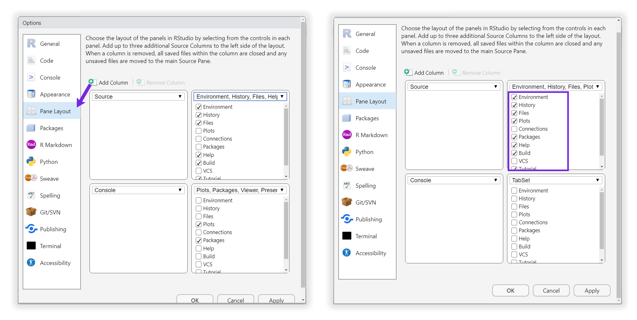Viewport: 637px width, 320px height.
Task: Click Publishing icon in right window
Action: (347, 219)
